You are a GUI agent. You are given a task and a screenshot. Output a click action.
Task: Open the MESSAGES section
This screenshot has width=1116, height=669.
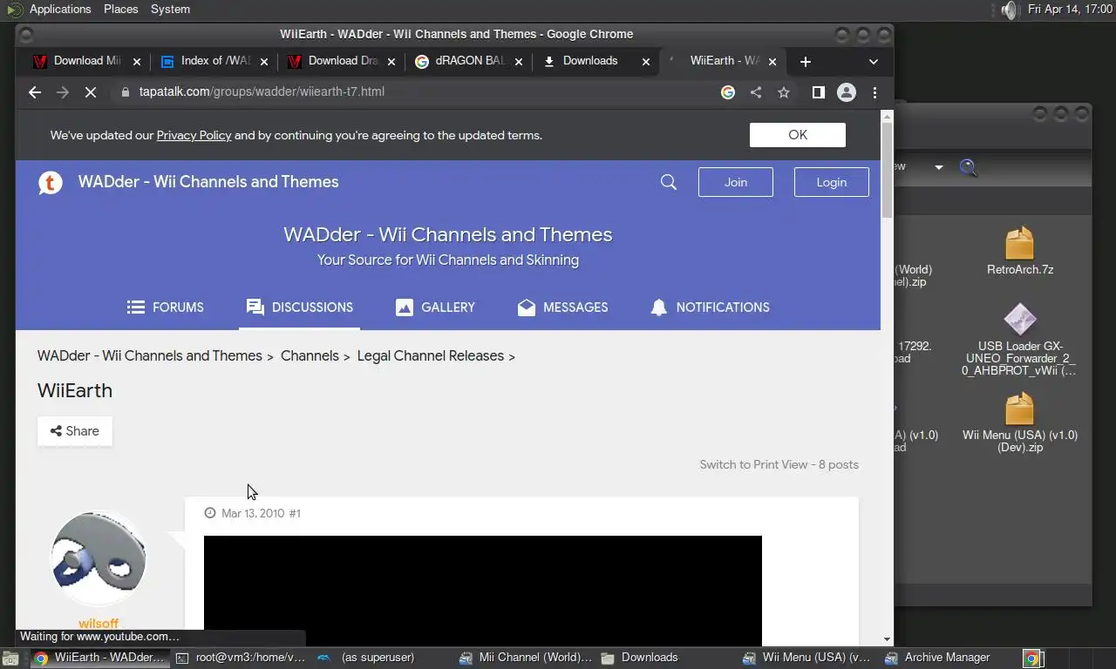tap(562, 307)
